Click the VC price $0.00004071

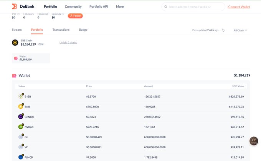[94, 147]
